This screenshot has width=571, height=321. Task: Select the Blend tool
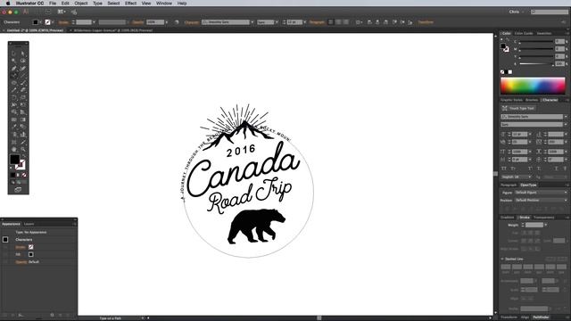[23, 127]
